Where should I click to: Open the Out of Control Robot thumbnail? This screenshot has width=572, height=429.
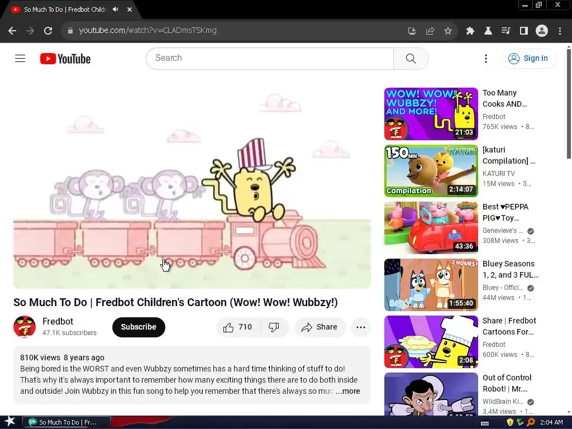tap(431, 394)
